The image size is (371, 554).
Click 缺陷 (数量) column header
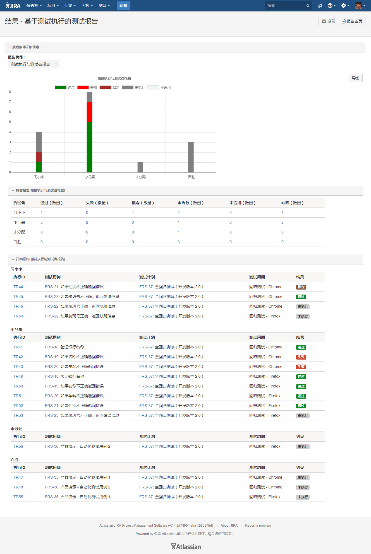tap(293, 203)
